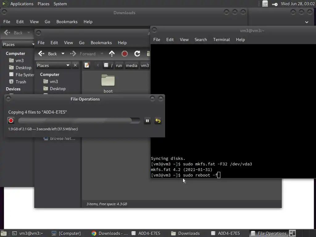This screenshot has height=237, width=316.
Task: Open Help menu in front file manager
Action: pos(122,43)
